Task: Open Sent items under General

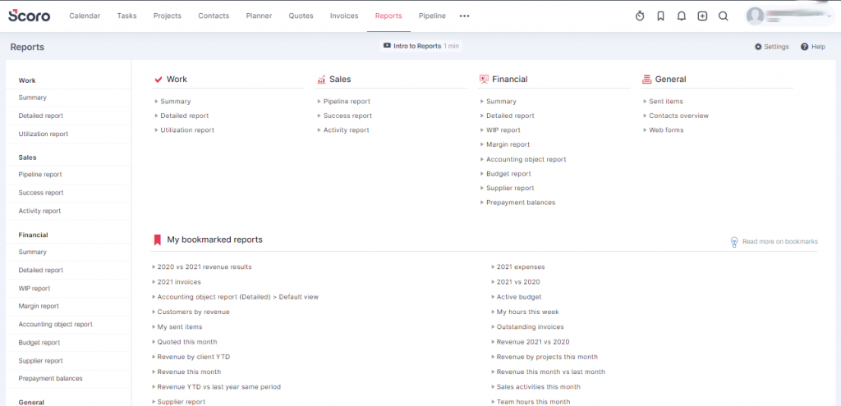Action: (666, 101)
